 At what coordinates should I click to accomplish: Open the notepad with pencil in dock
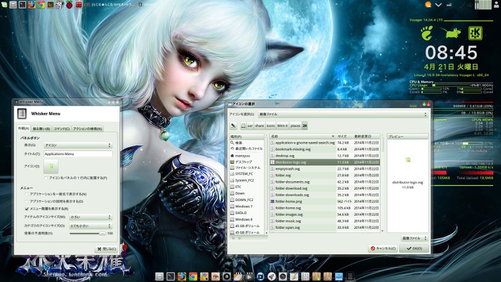coord(294,276)
